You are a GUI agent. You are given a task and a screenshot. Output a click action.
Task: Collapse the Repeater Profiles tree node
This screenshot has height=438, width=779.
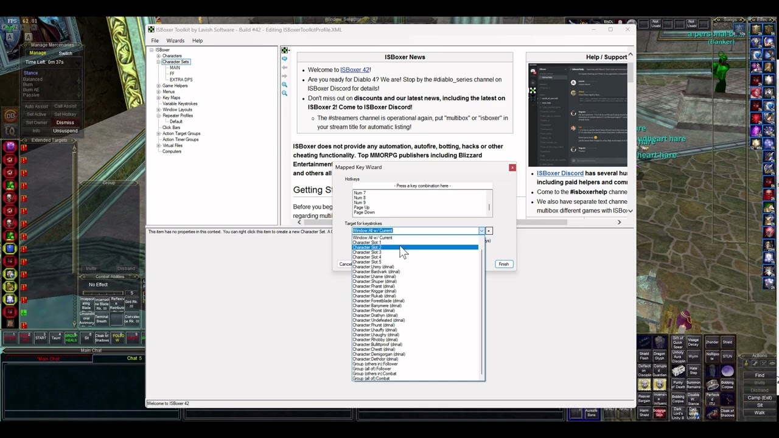click(158, 116)
